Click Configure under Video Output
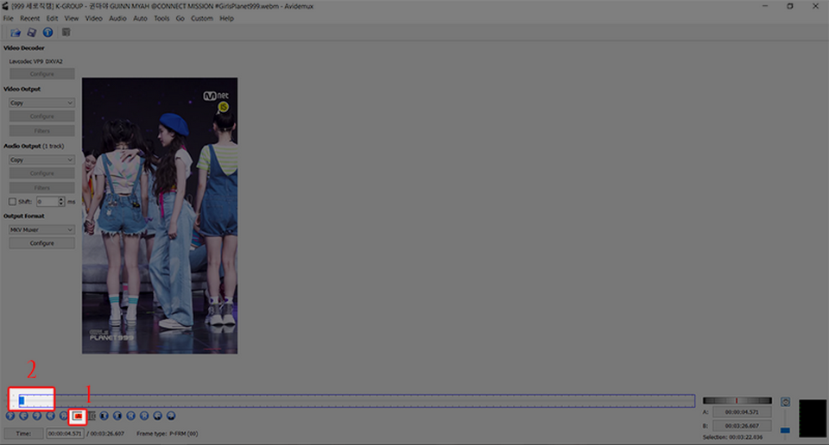The width and height of the screenshot is (829, 445). click(41, 116)
